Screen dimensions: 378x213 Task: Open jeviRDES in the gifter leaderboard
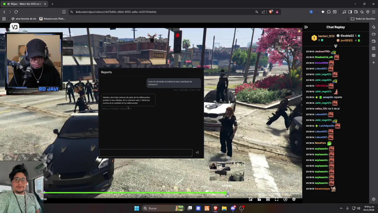coord(348,41)
